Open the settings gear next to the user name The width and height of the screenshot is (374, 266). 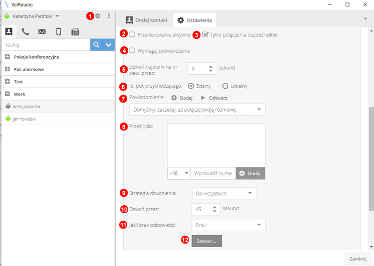click(98, 16)
